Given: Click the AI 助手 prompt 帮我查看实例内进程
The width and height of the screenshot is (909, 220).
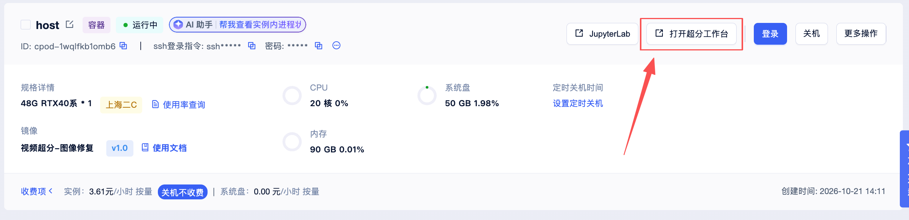Looking at the screenshot, I should click(x=260, y=25).
